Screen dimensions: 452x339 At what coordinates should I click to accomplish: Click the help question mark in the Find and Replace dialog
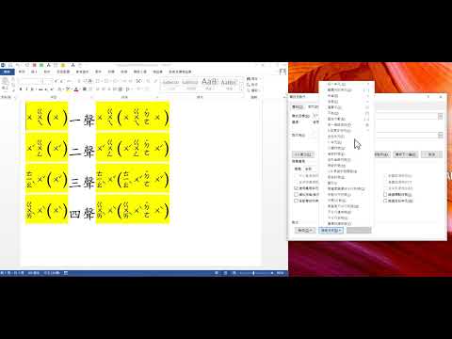tap(428, 97)
